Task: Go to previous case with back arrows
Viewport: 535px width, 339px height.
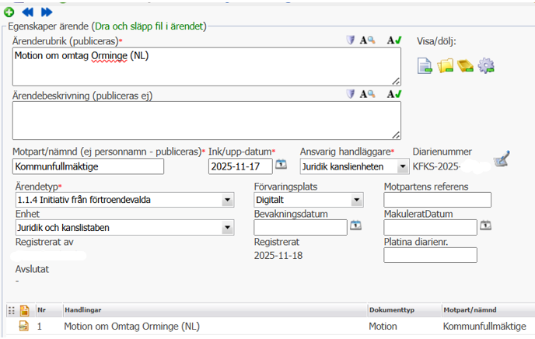Action: pos(28,12)
